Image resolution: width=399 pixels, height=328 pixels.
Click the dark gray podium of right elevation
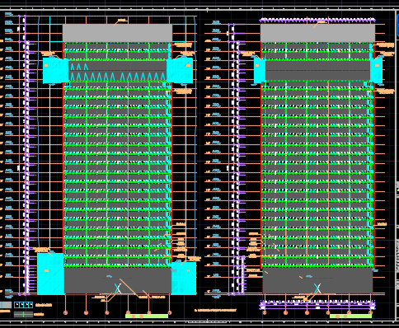(x=317, y=281)
